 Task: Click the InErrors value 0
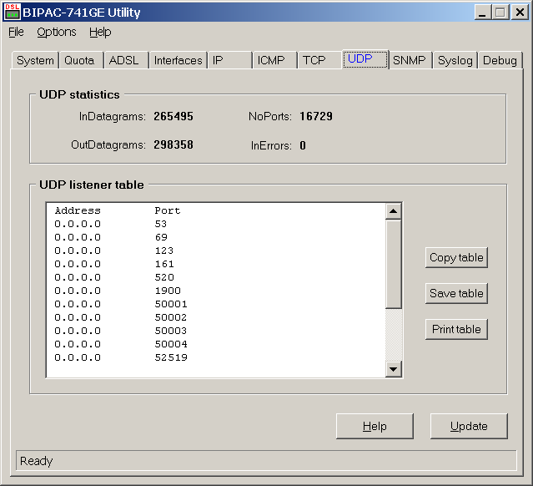point(303,145)
